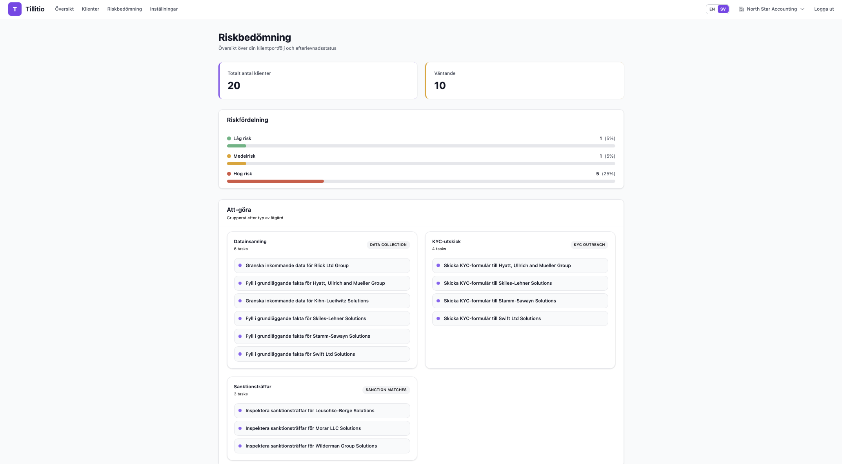
Task: Click the purple dot beside Inspektera sanktionsträffar för Leuschke-Berge Solutions
Action: [240, 411]
